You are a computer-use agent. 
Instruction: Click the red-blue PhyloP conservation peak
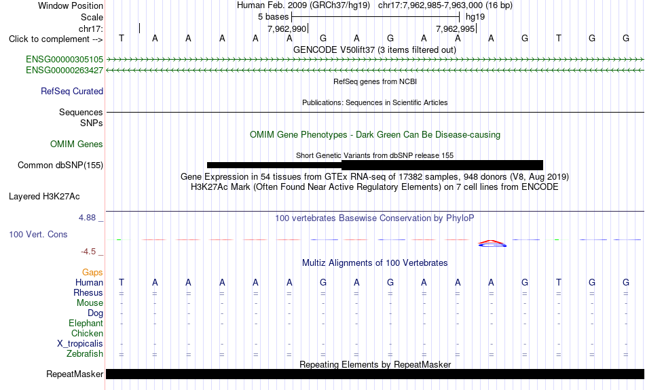(x=492, y=243)
